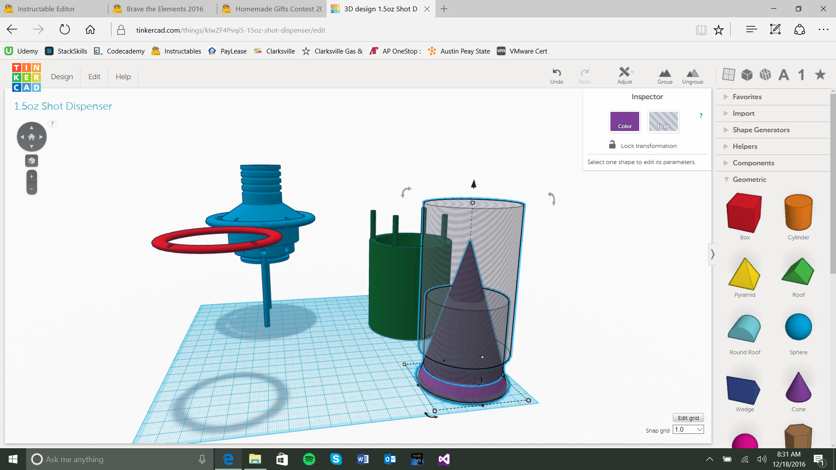
Task: Select the Cone shape thumbnail
Action: click(x=798, y=388)
